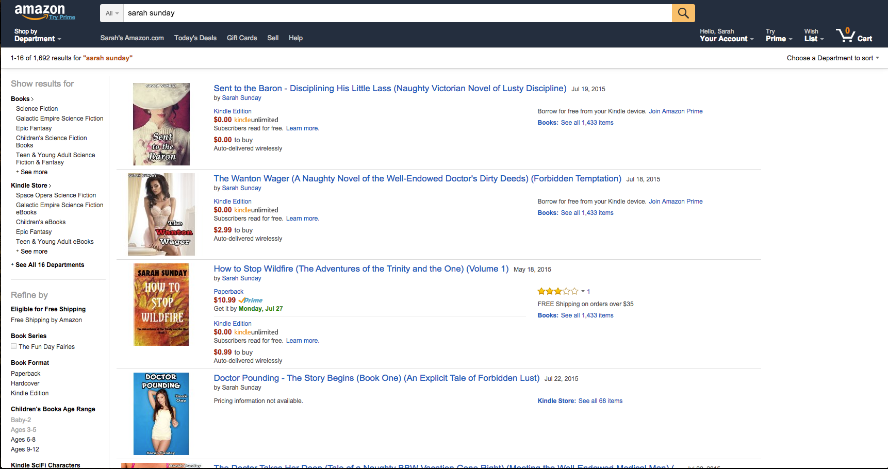Click the Try Prime link under the logo
This screenshot has width=888, height=469.
point(62,18)
